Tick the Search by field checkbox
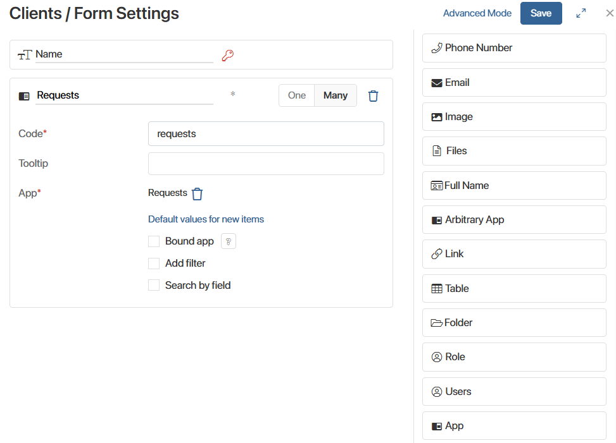Screen dimensions: 616x443 (154, 286)
